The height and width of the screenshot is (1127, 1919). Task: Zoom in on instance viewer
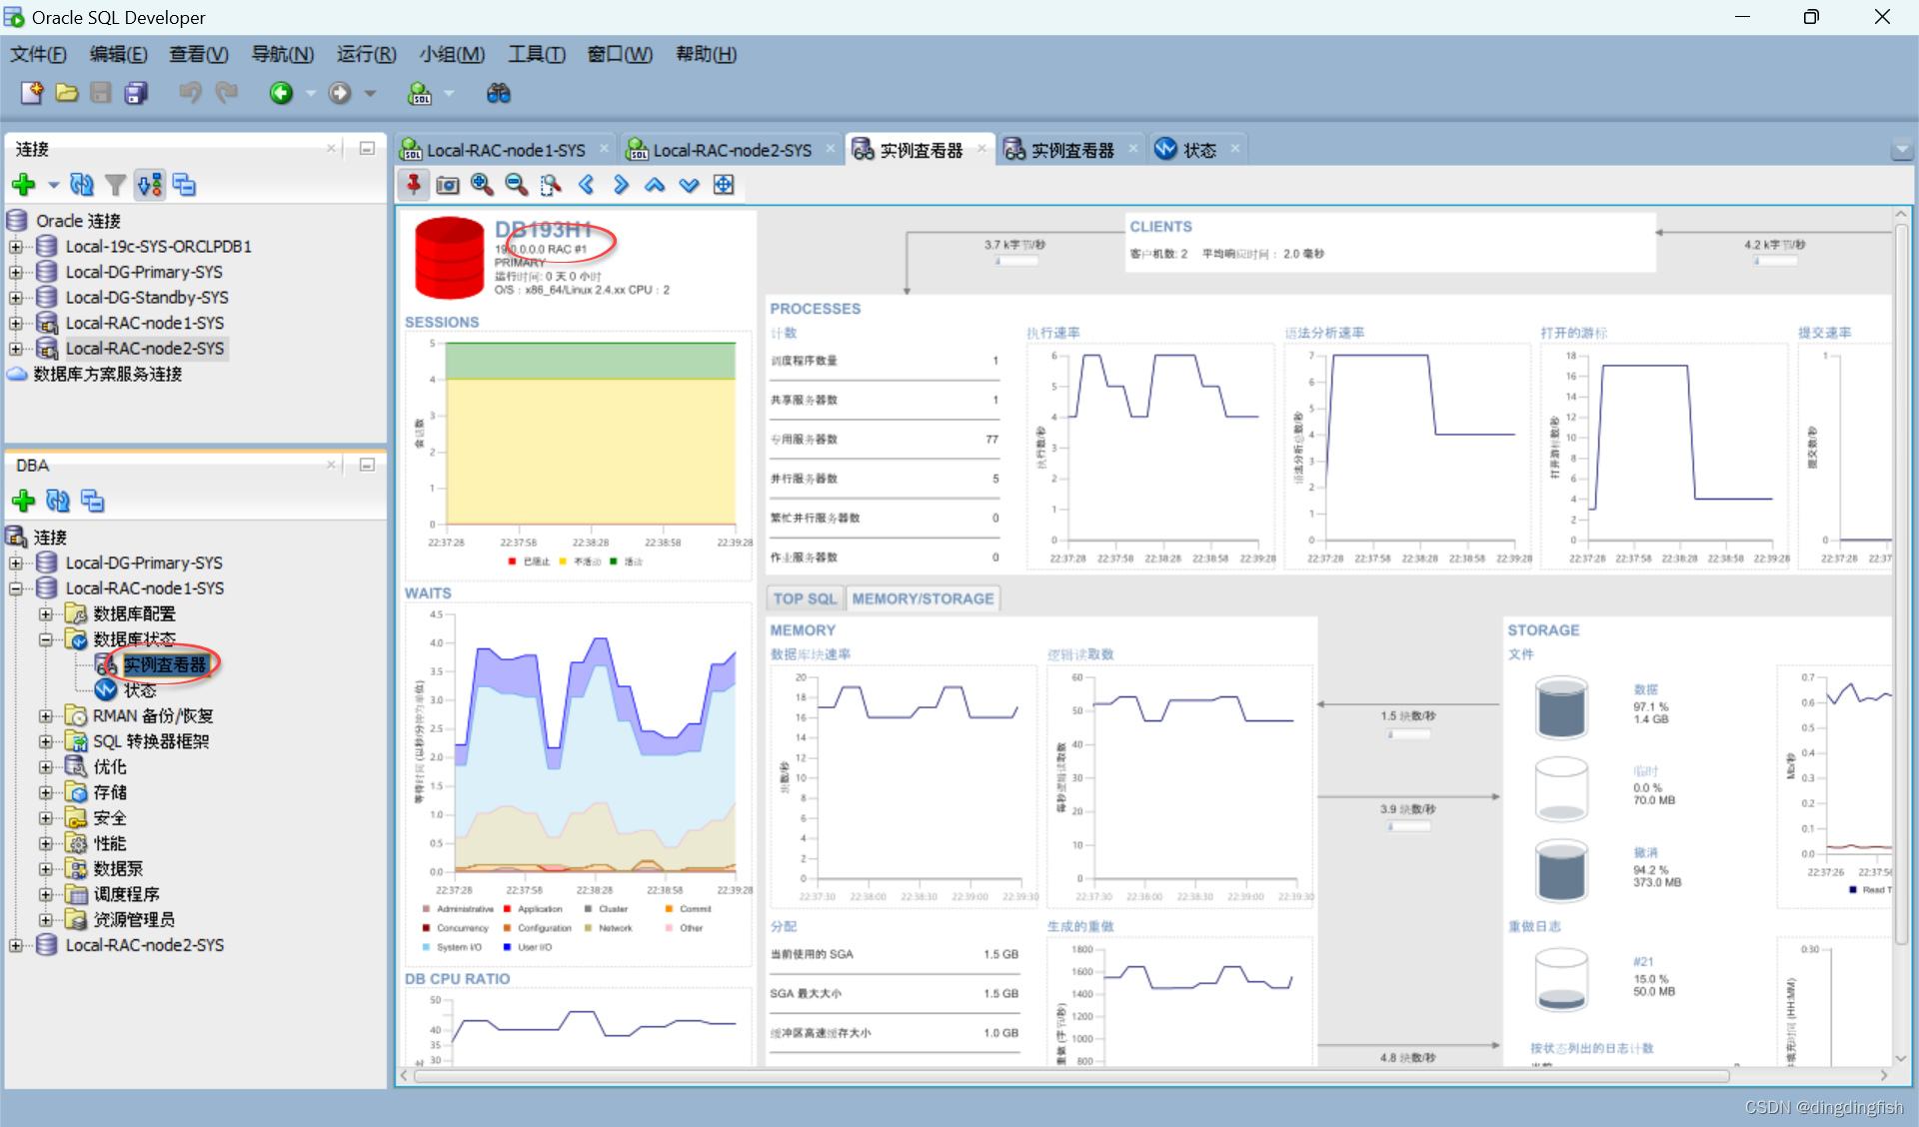(x=482, y=184)
